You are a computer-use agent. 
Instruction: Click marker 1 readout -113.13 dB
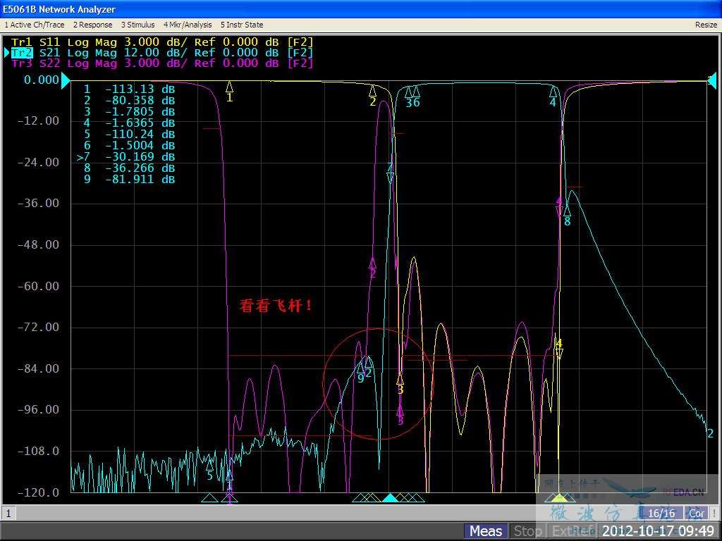130,89
